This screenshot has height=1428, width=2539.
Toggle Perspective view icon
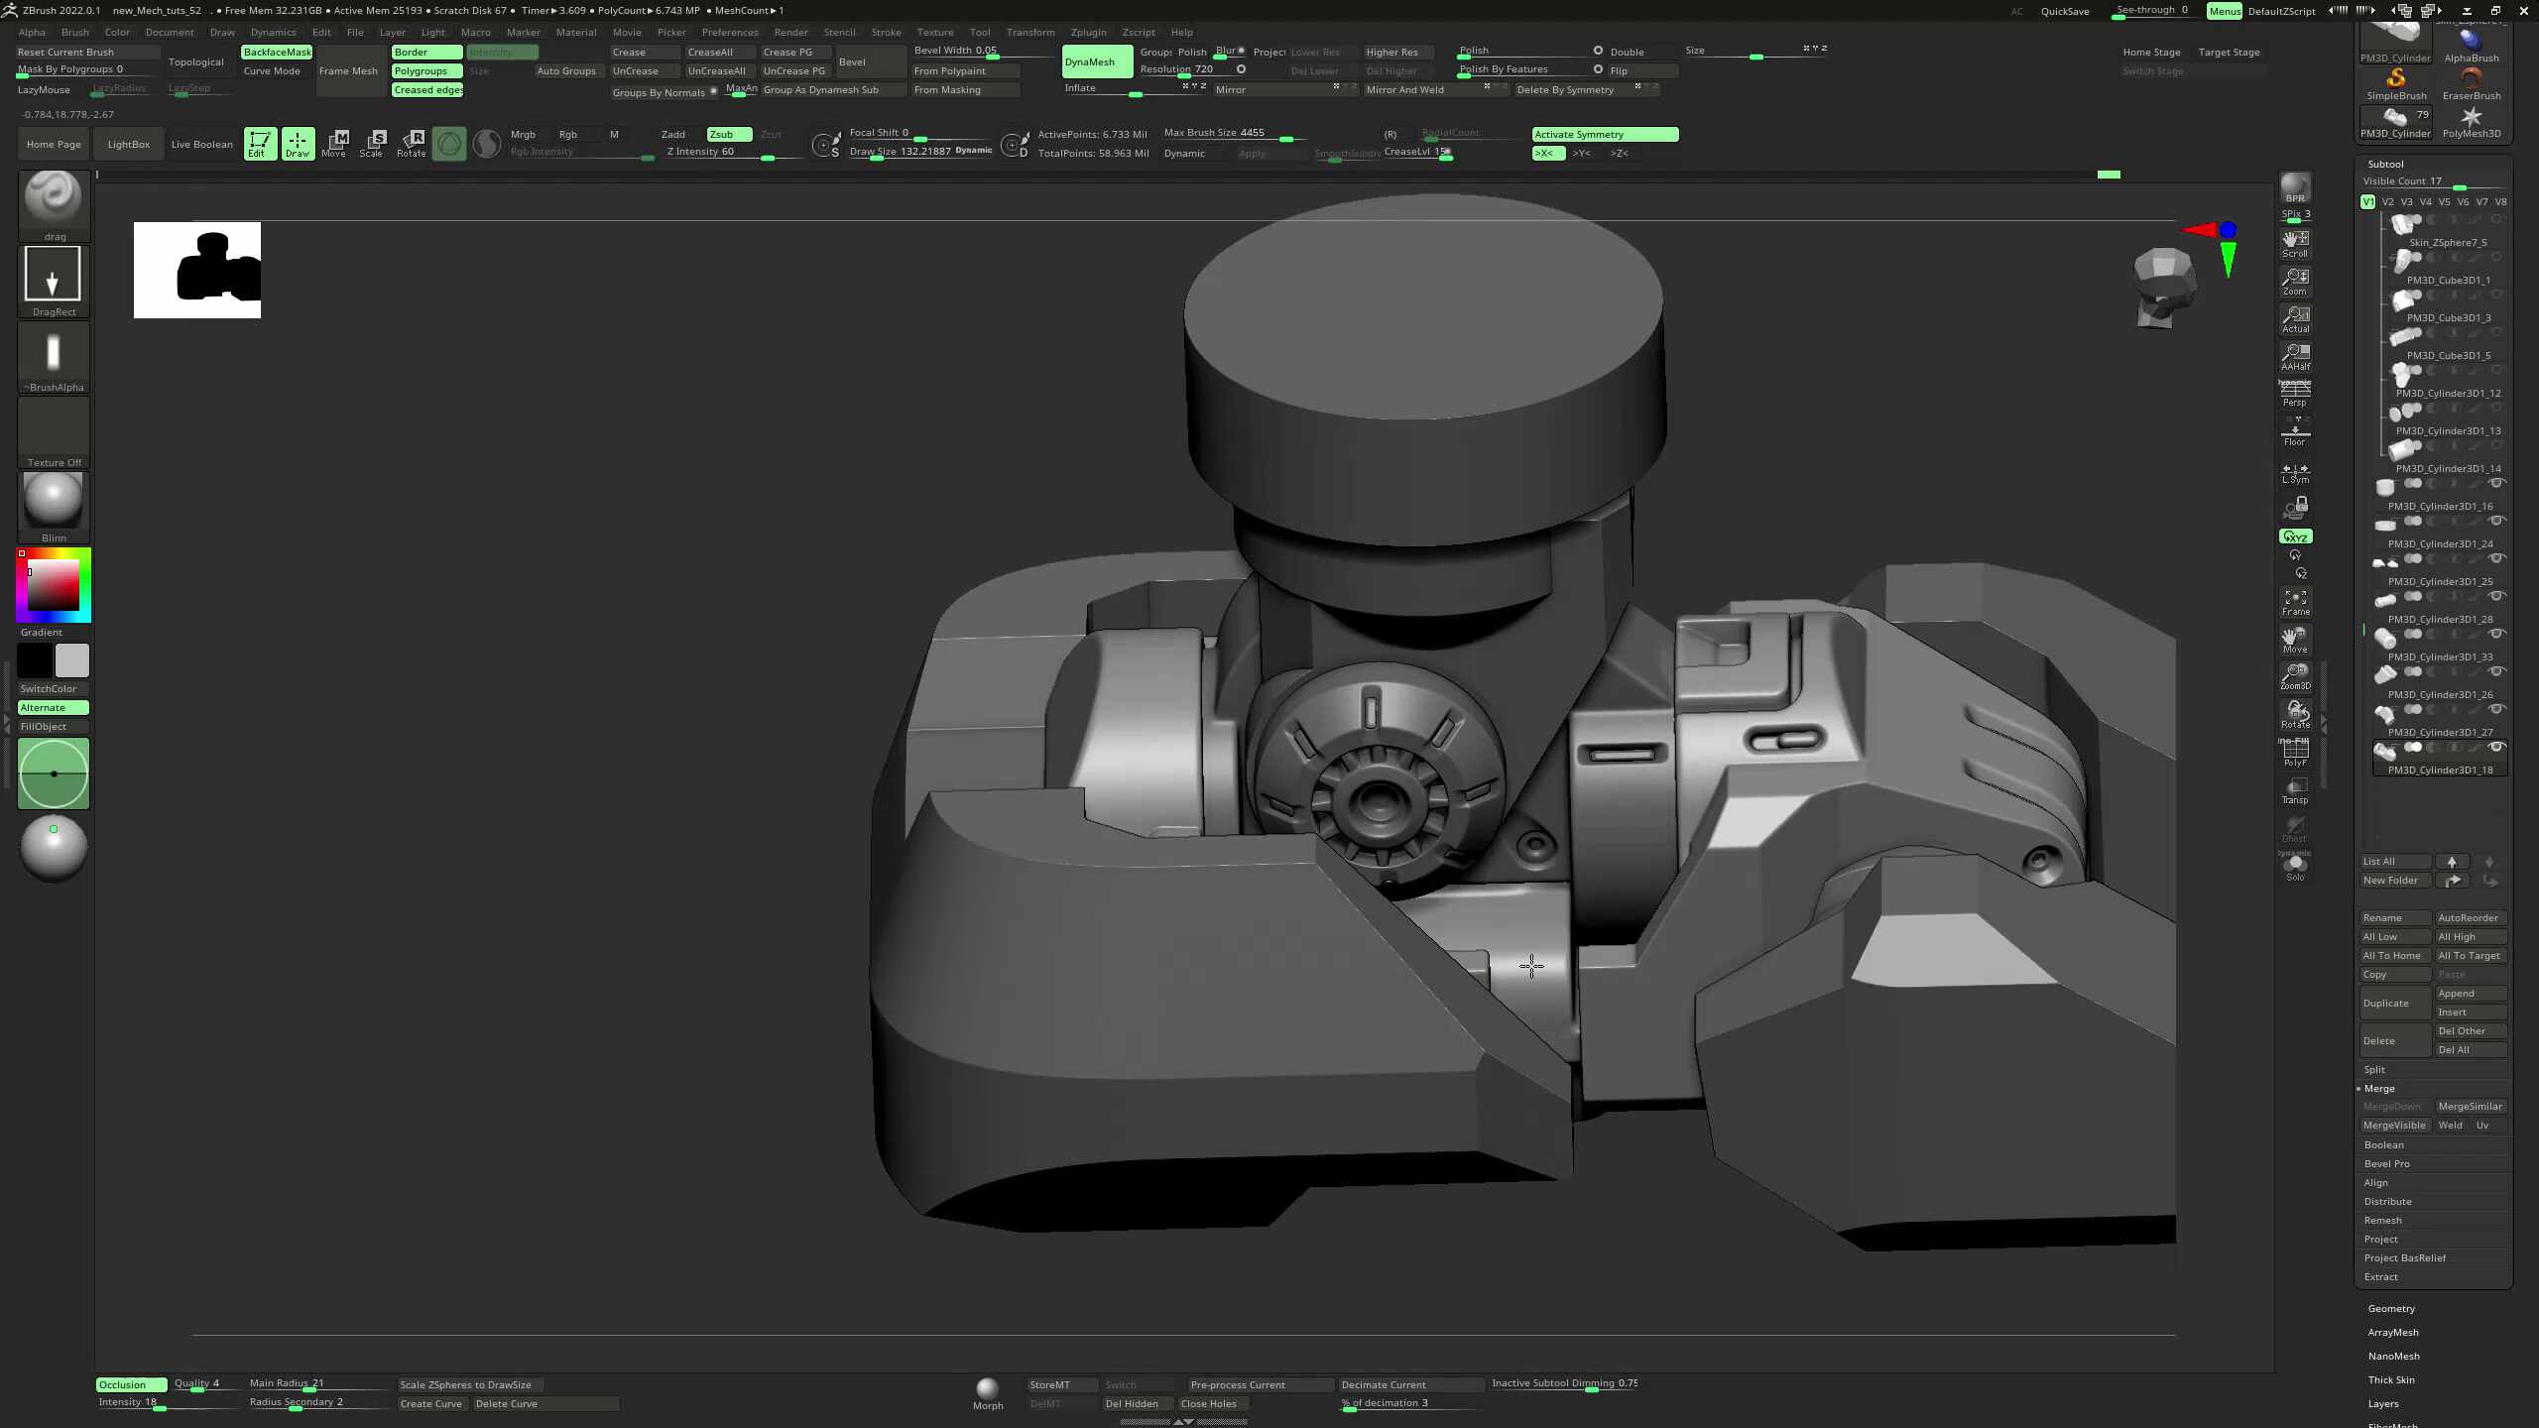tap(2295, 394)
